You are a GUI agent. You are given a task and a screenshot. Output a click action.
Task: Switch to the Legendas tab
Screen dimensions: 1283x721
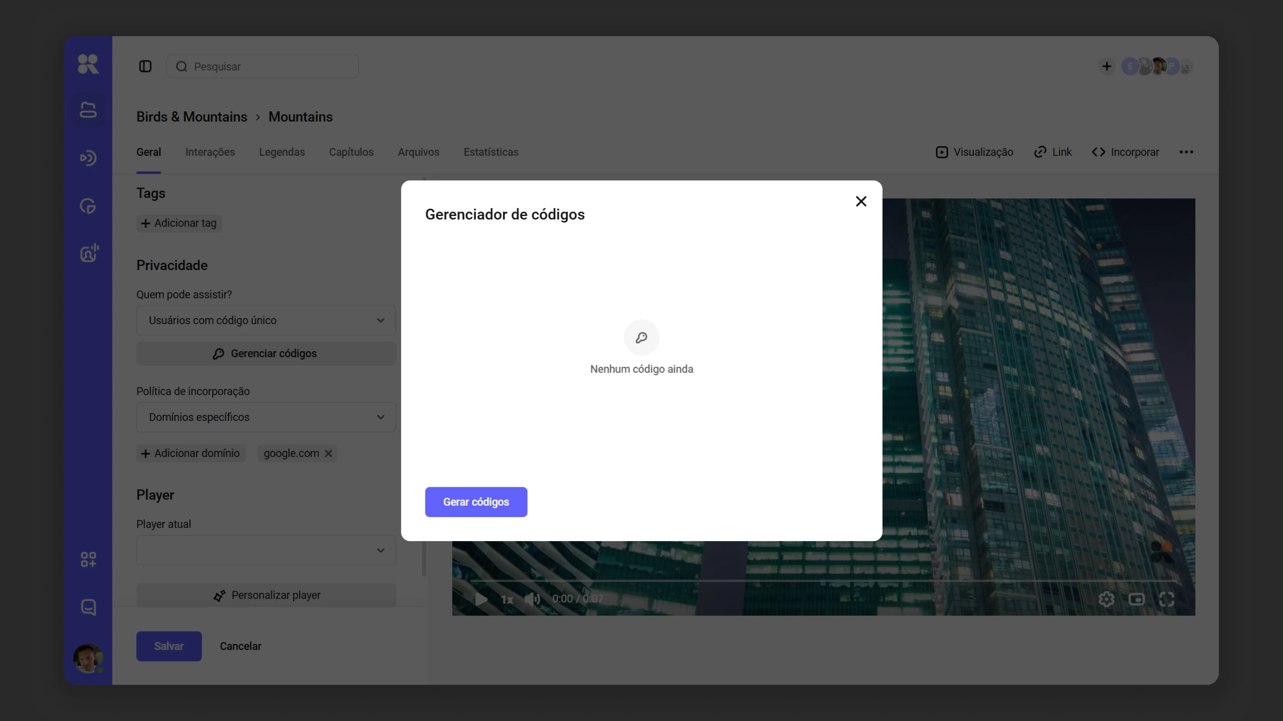(282, 152)
